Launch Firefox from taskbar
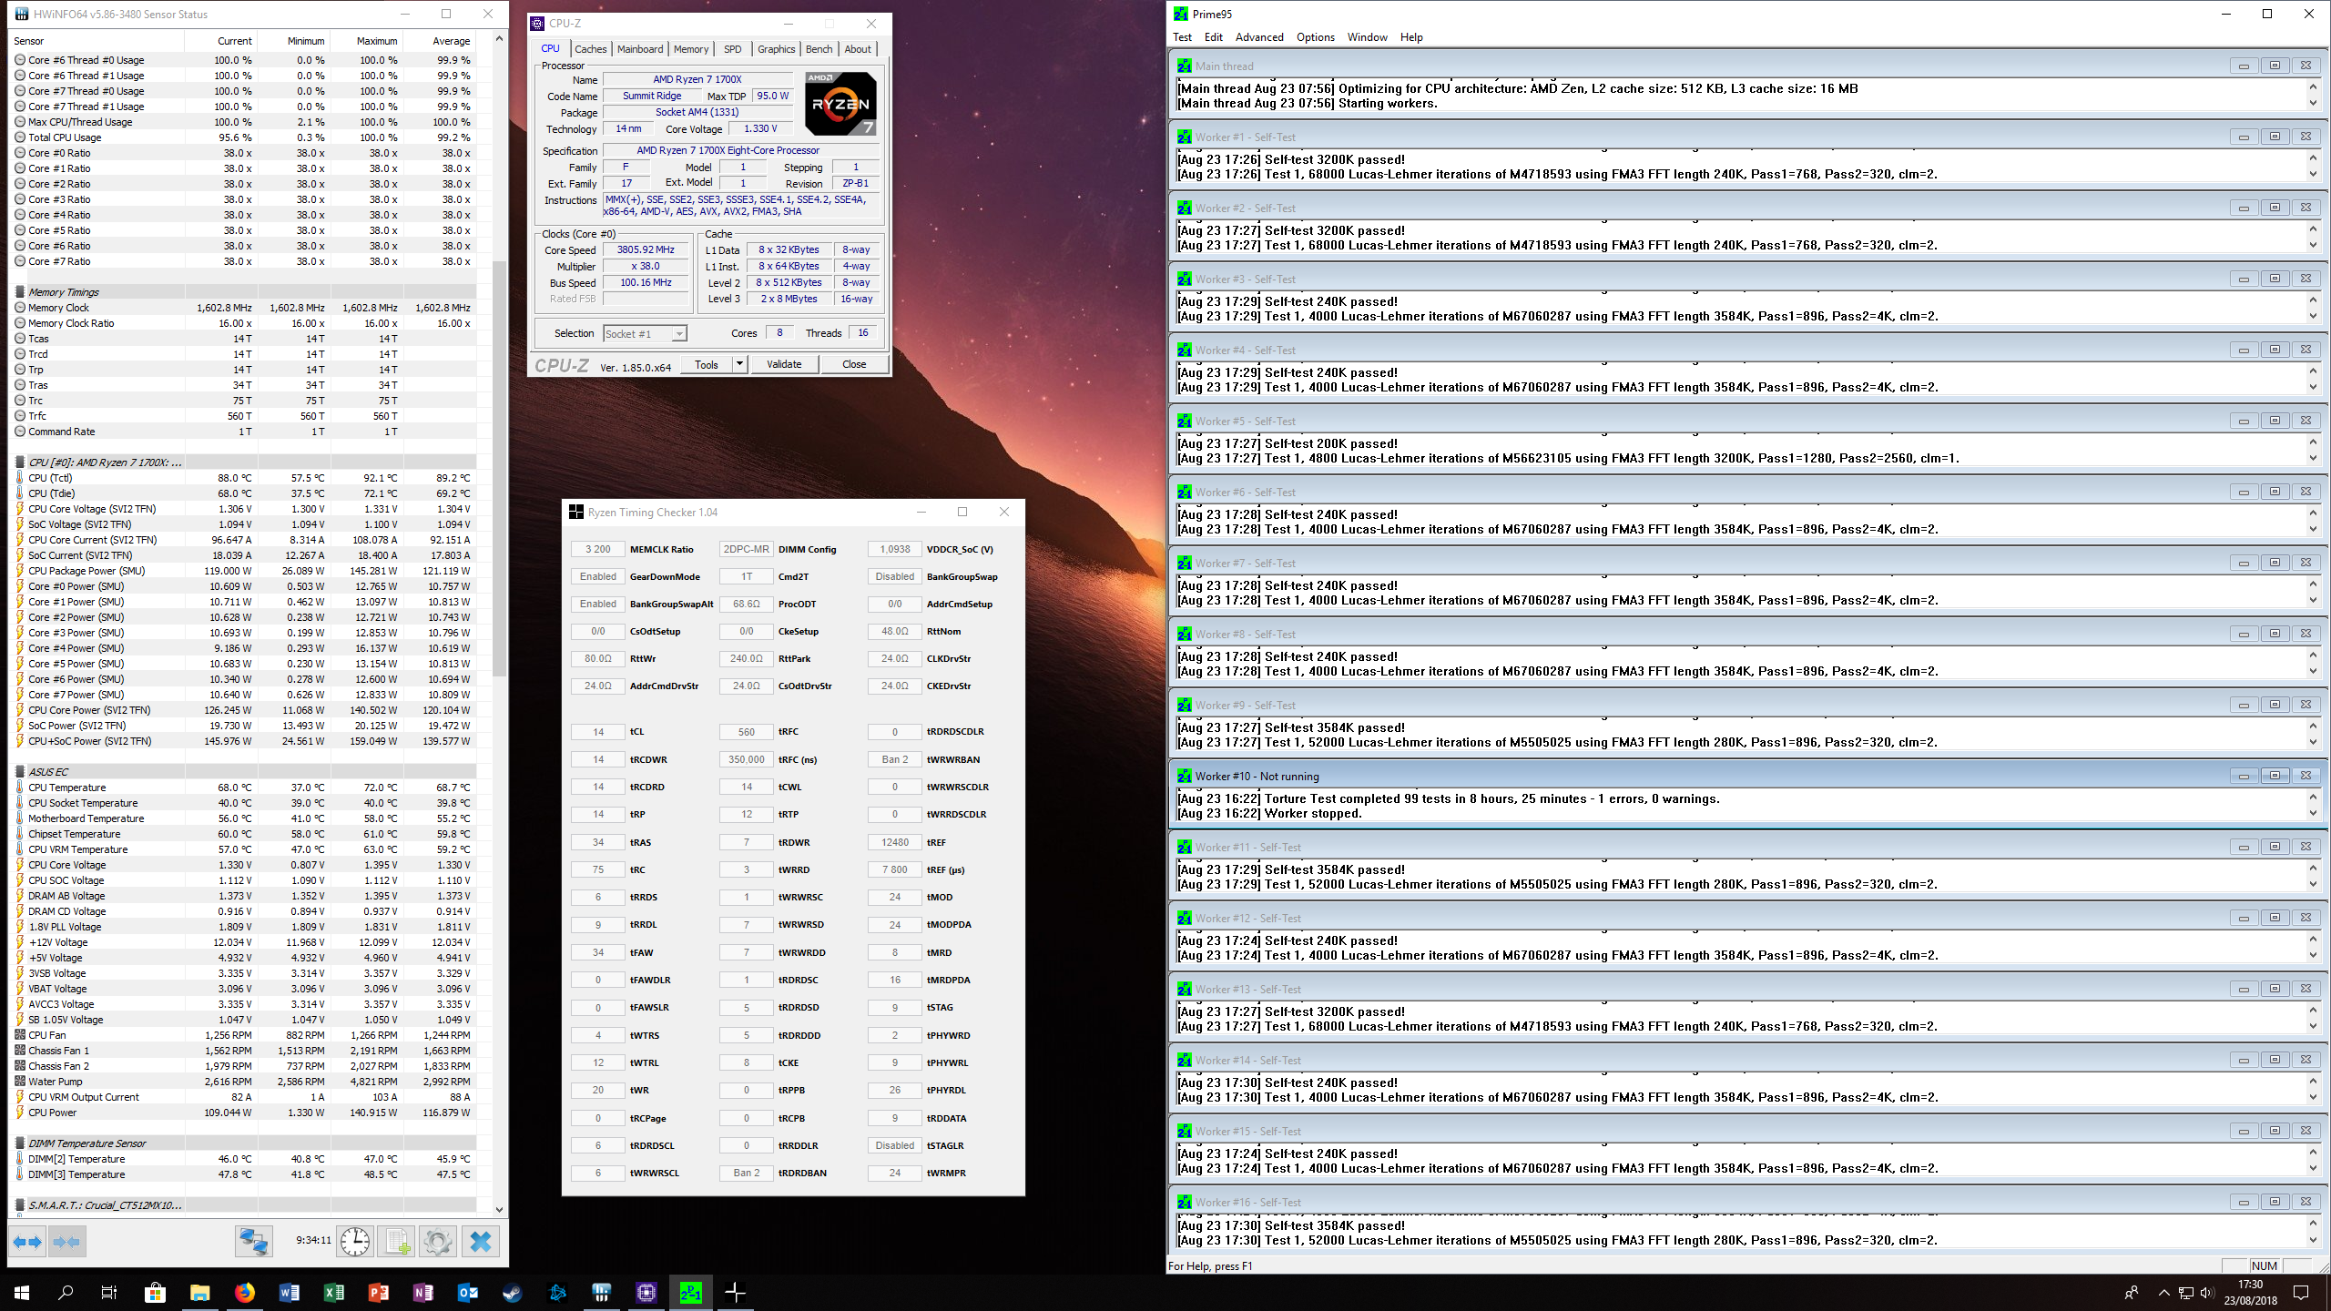Image resolution: width=2331 pixels, height=1311 pixels. pyautogui.click(x=244, y=1292)
